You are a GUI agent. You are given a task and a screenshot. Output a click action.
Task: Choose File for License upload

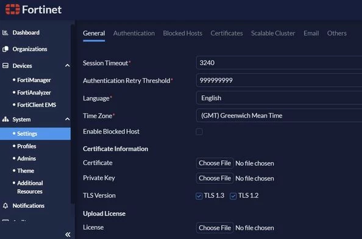215,227
